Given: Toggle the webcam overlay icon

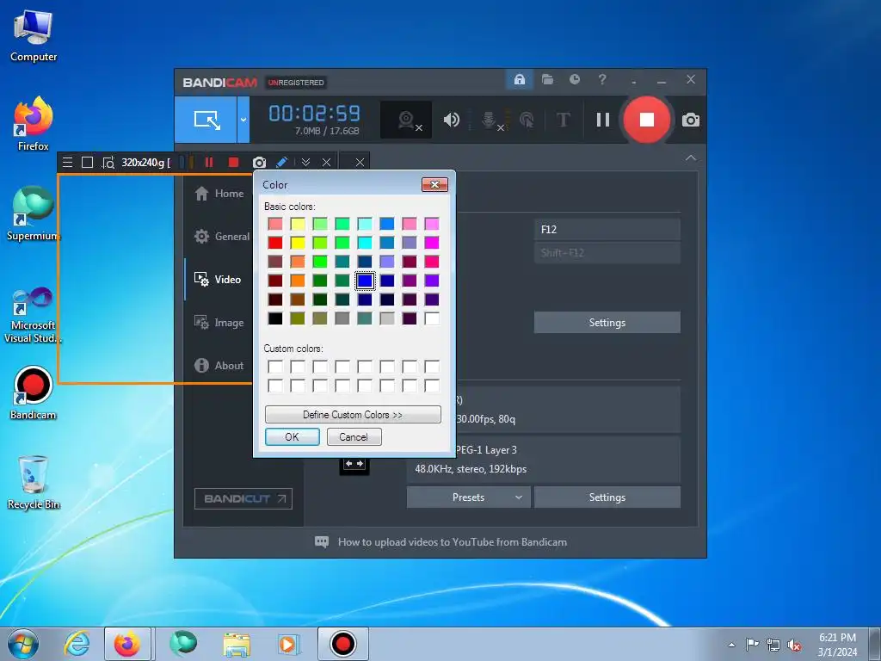Looking at the screenshot, I should tap(406, 120).
